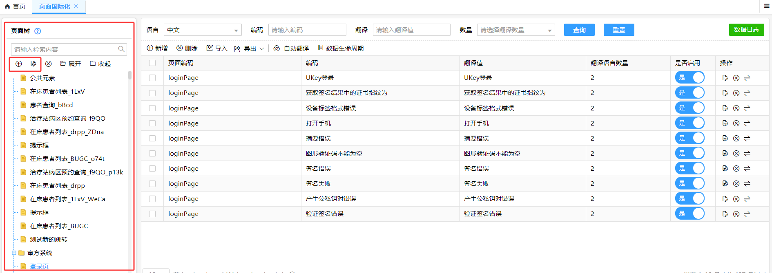Click the help icon beside 页面树
The height and width of the screenshot is (273, 772).
(x=38, y=31)
